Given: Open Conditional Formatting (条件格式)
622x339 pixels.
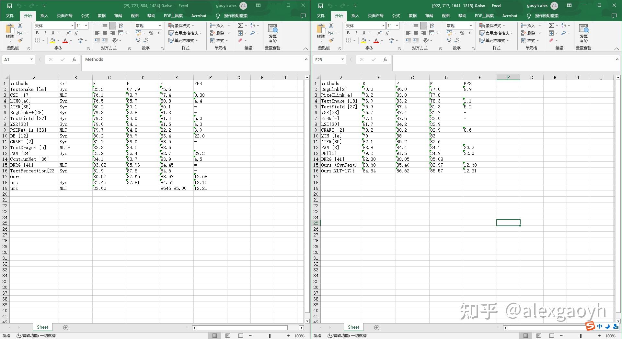Looking at the screenshot, I should coord(180,26).
